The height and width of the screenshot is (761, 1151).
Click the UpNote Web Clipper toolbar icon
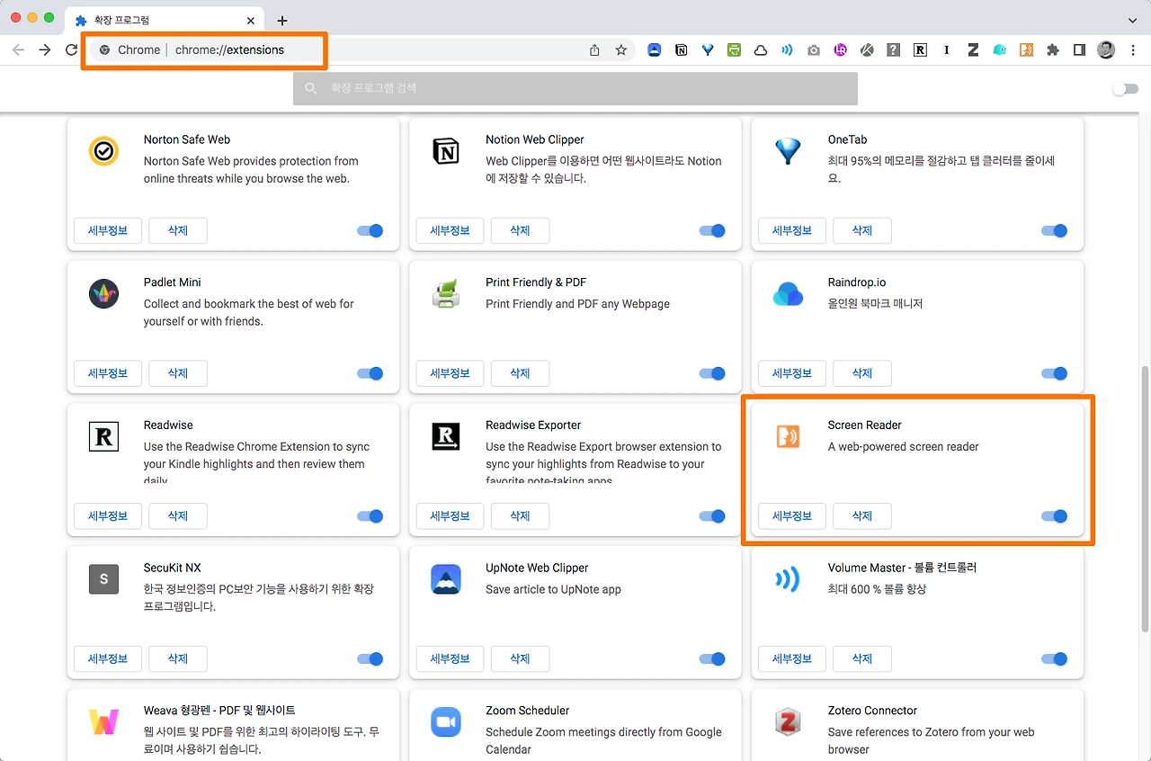655,50
